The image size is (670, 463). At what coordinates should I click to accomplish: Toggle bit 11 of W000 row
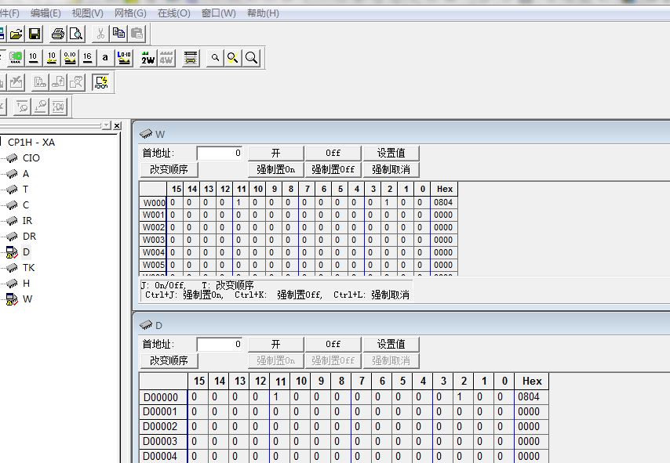click(242, 202)
